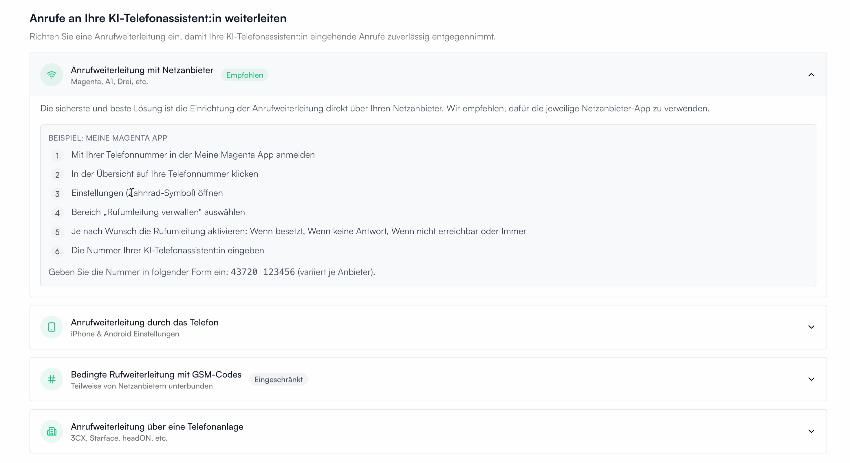This screenshot has width=850, height=463.
Task: Click subtitle 3CX, Starface, headON, etc.
Action: point(119,438)
